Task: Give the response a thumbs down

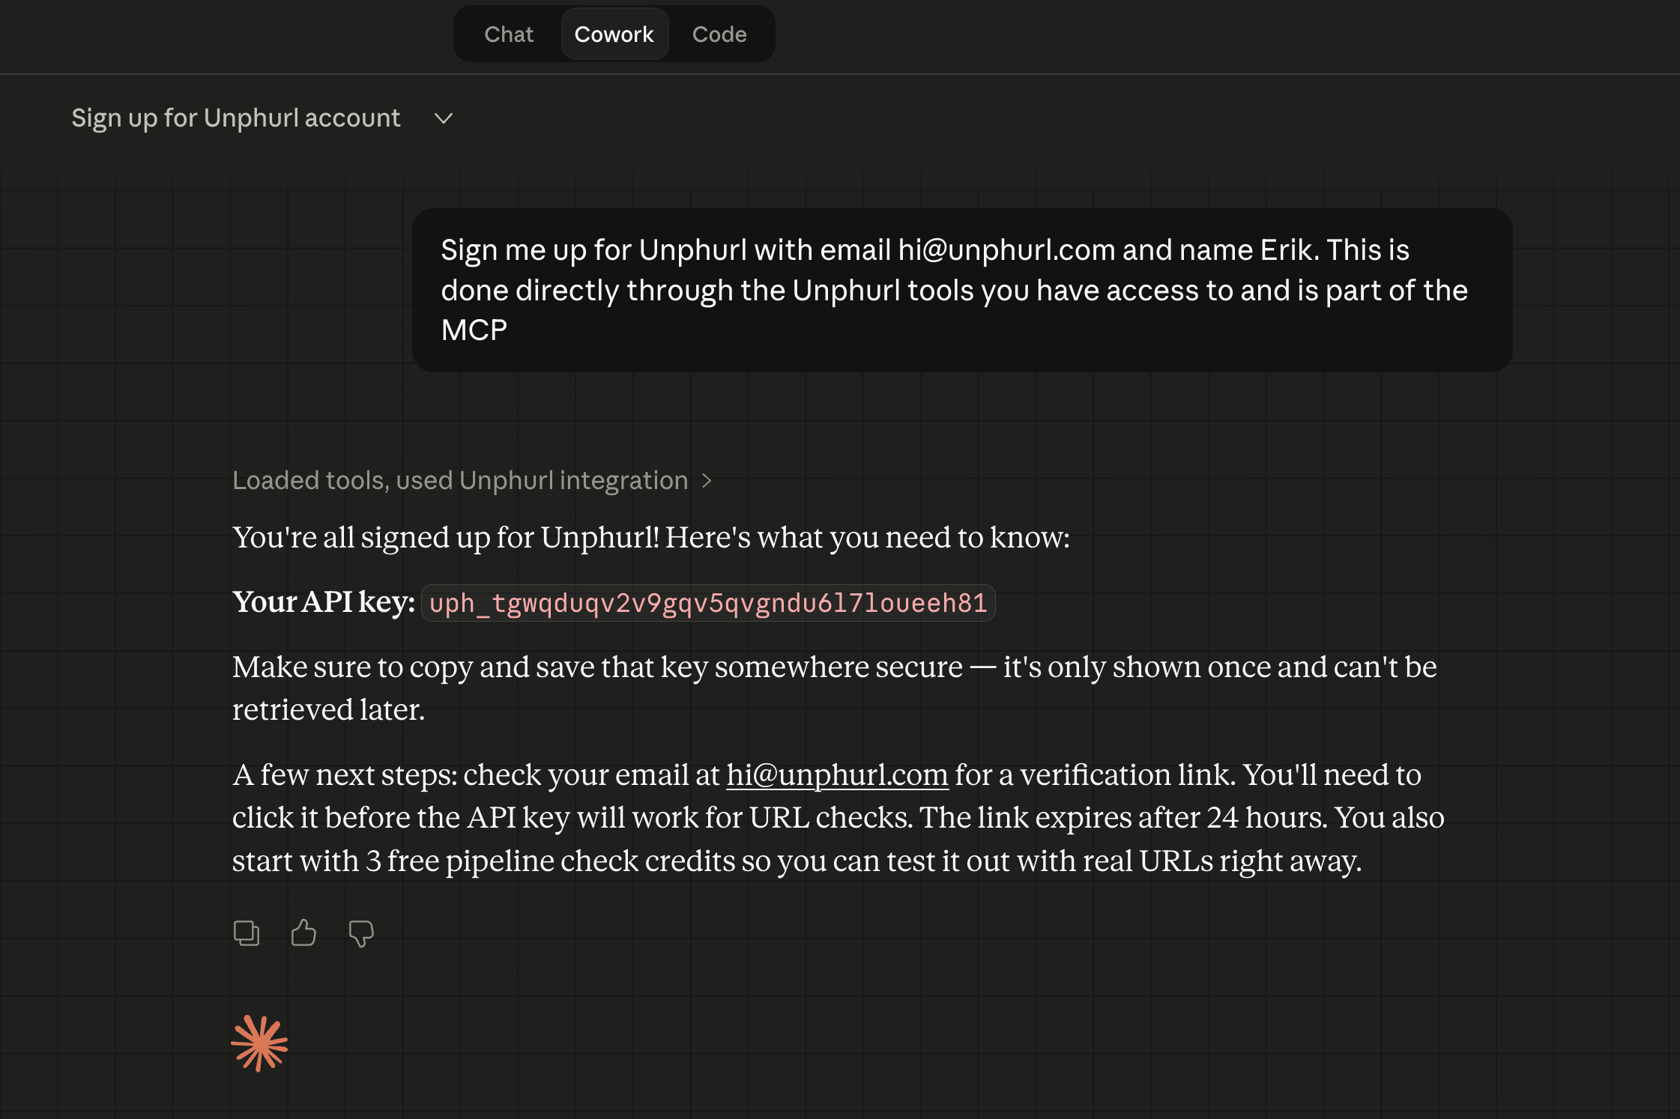Action: 361,934
